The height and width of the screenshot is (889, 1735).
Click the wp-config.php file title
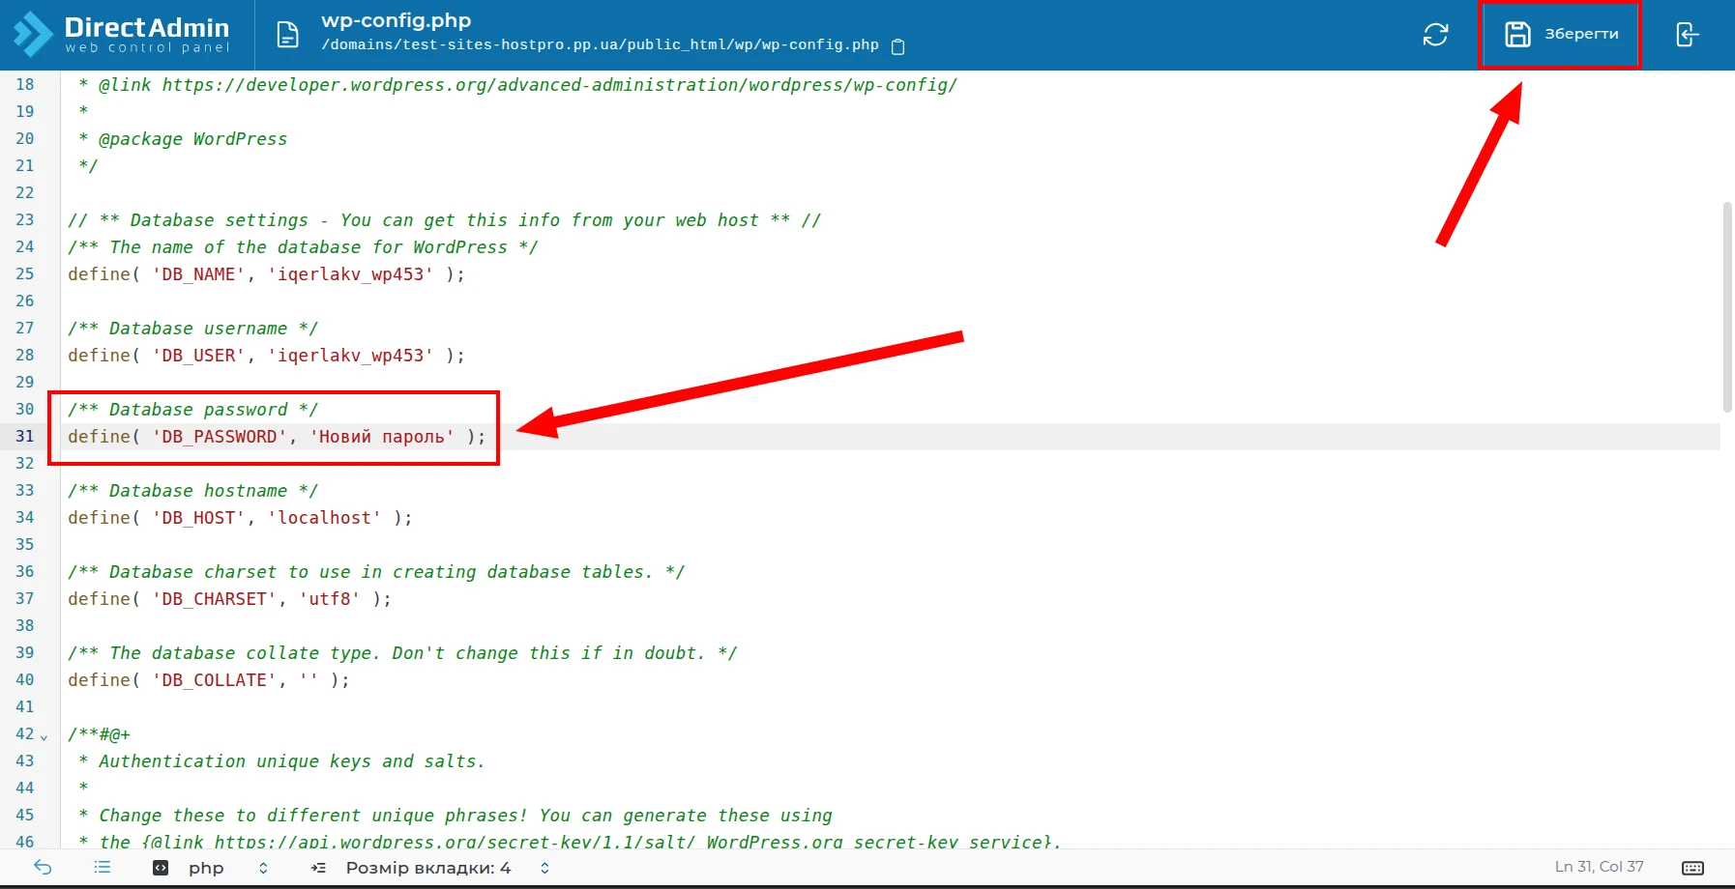click(396, 20)
